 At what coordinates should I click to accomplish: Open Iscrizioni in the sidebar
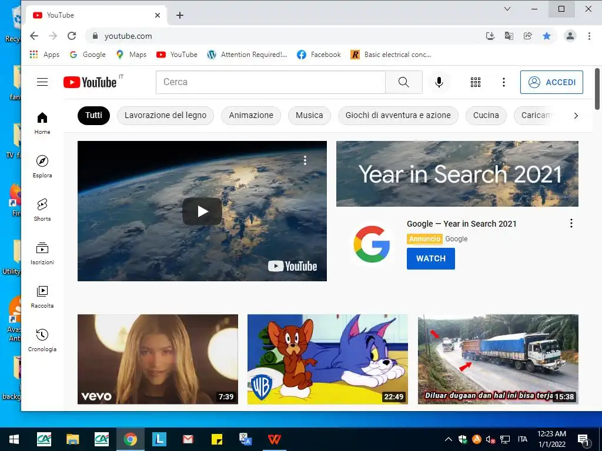(42, 254)
